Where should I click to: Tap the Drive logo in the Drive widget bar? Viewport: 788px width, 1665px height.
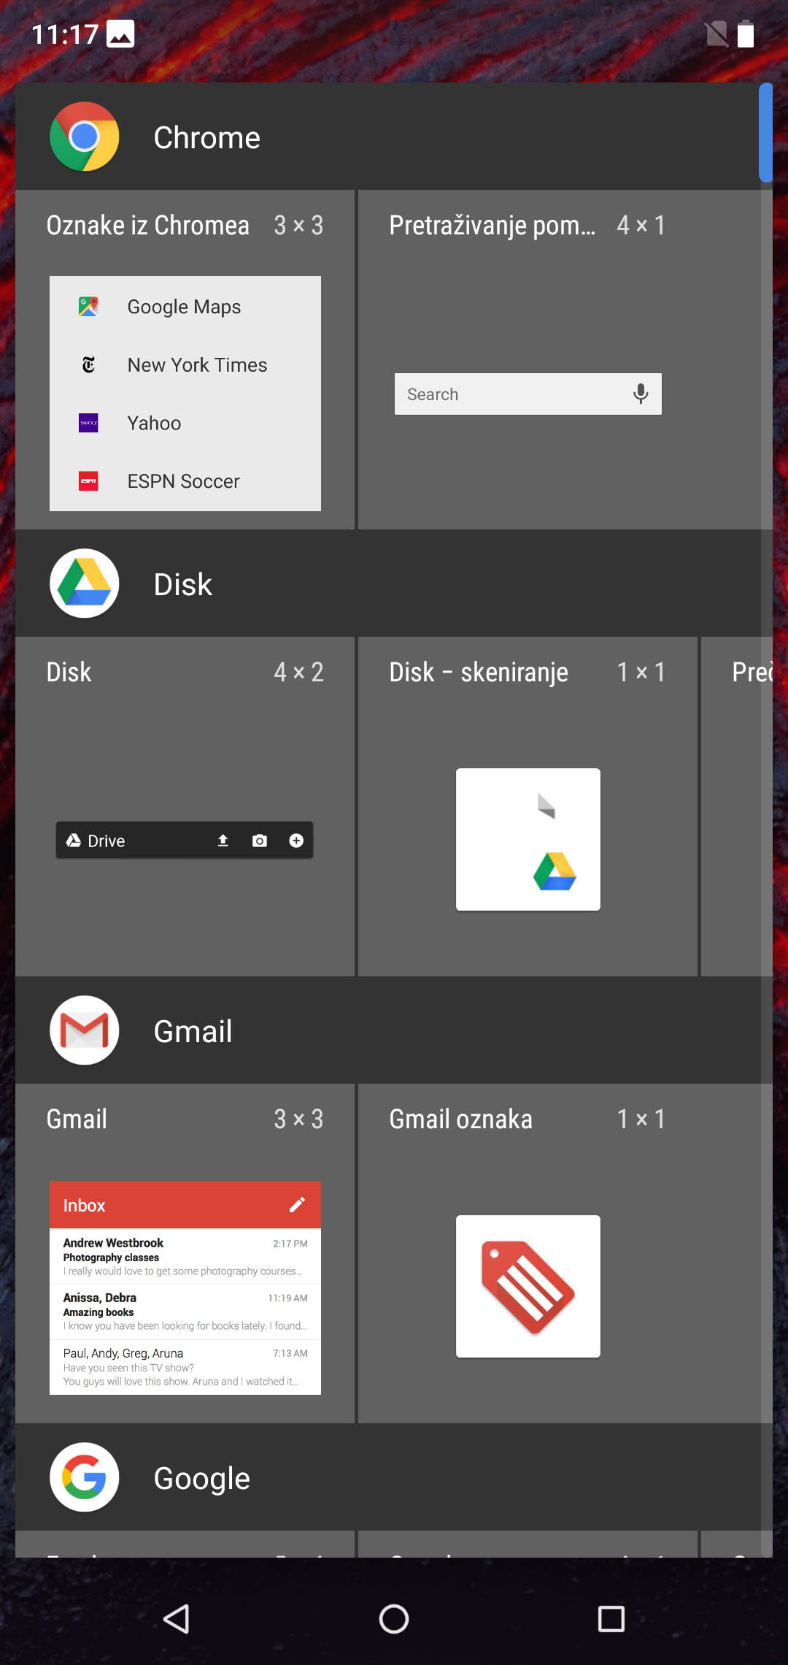(x=74, y=841)
